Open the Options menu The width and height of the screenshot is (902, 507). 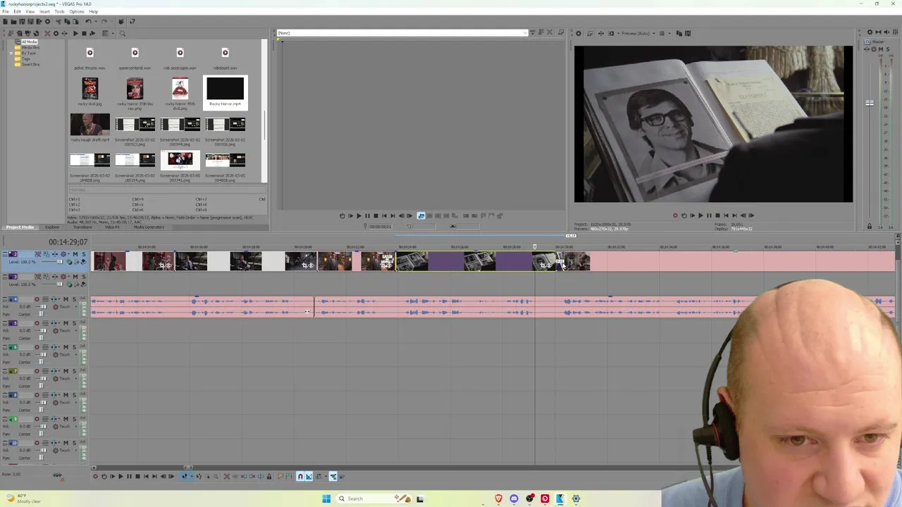pyautogui.click(x=77, y=11)
